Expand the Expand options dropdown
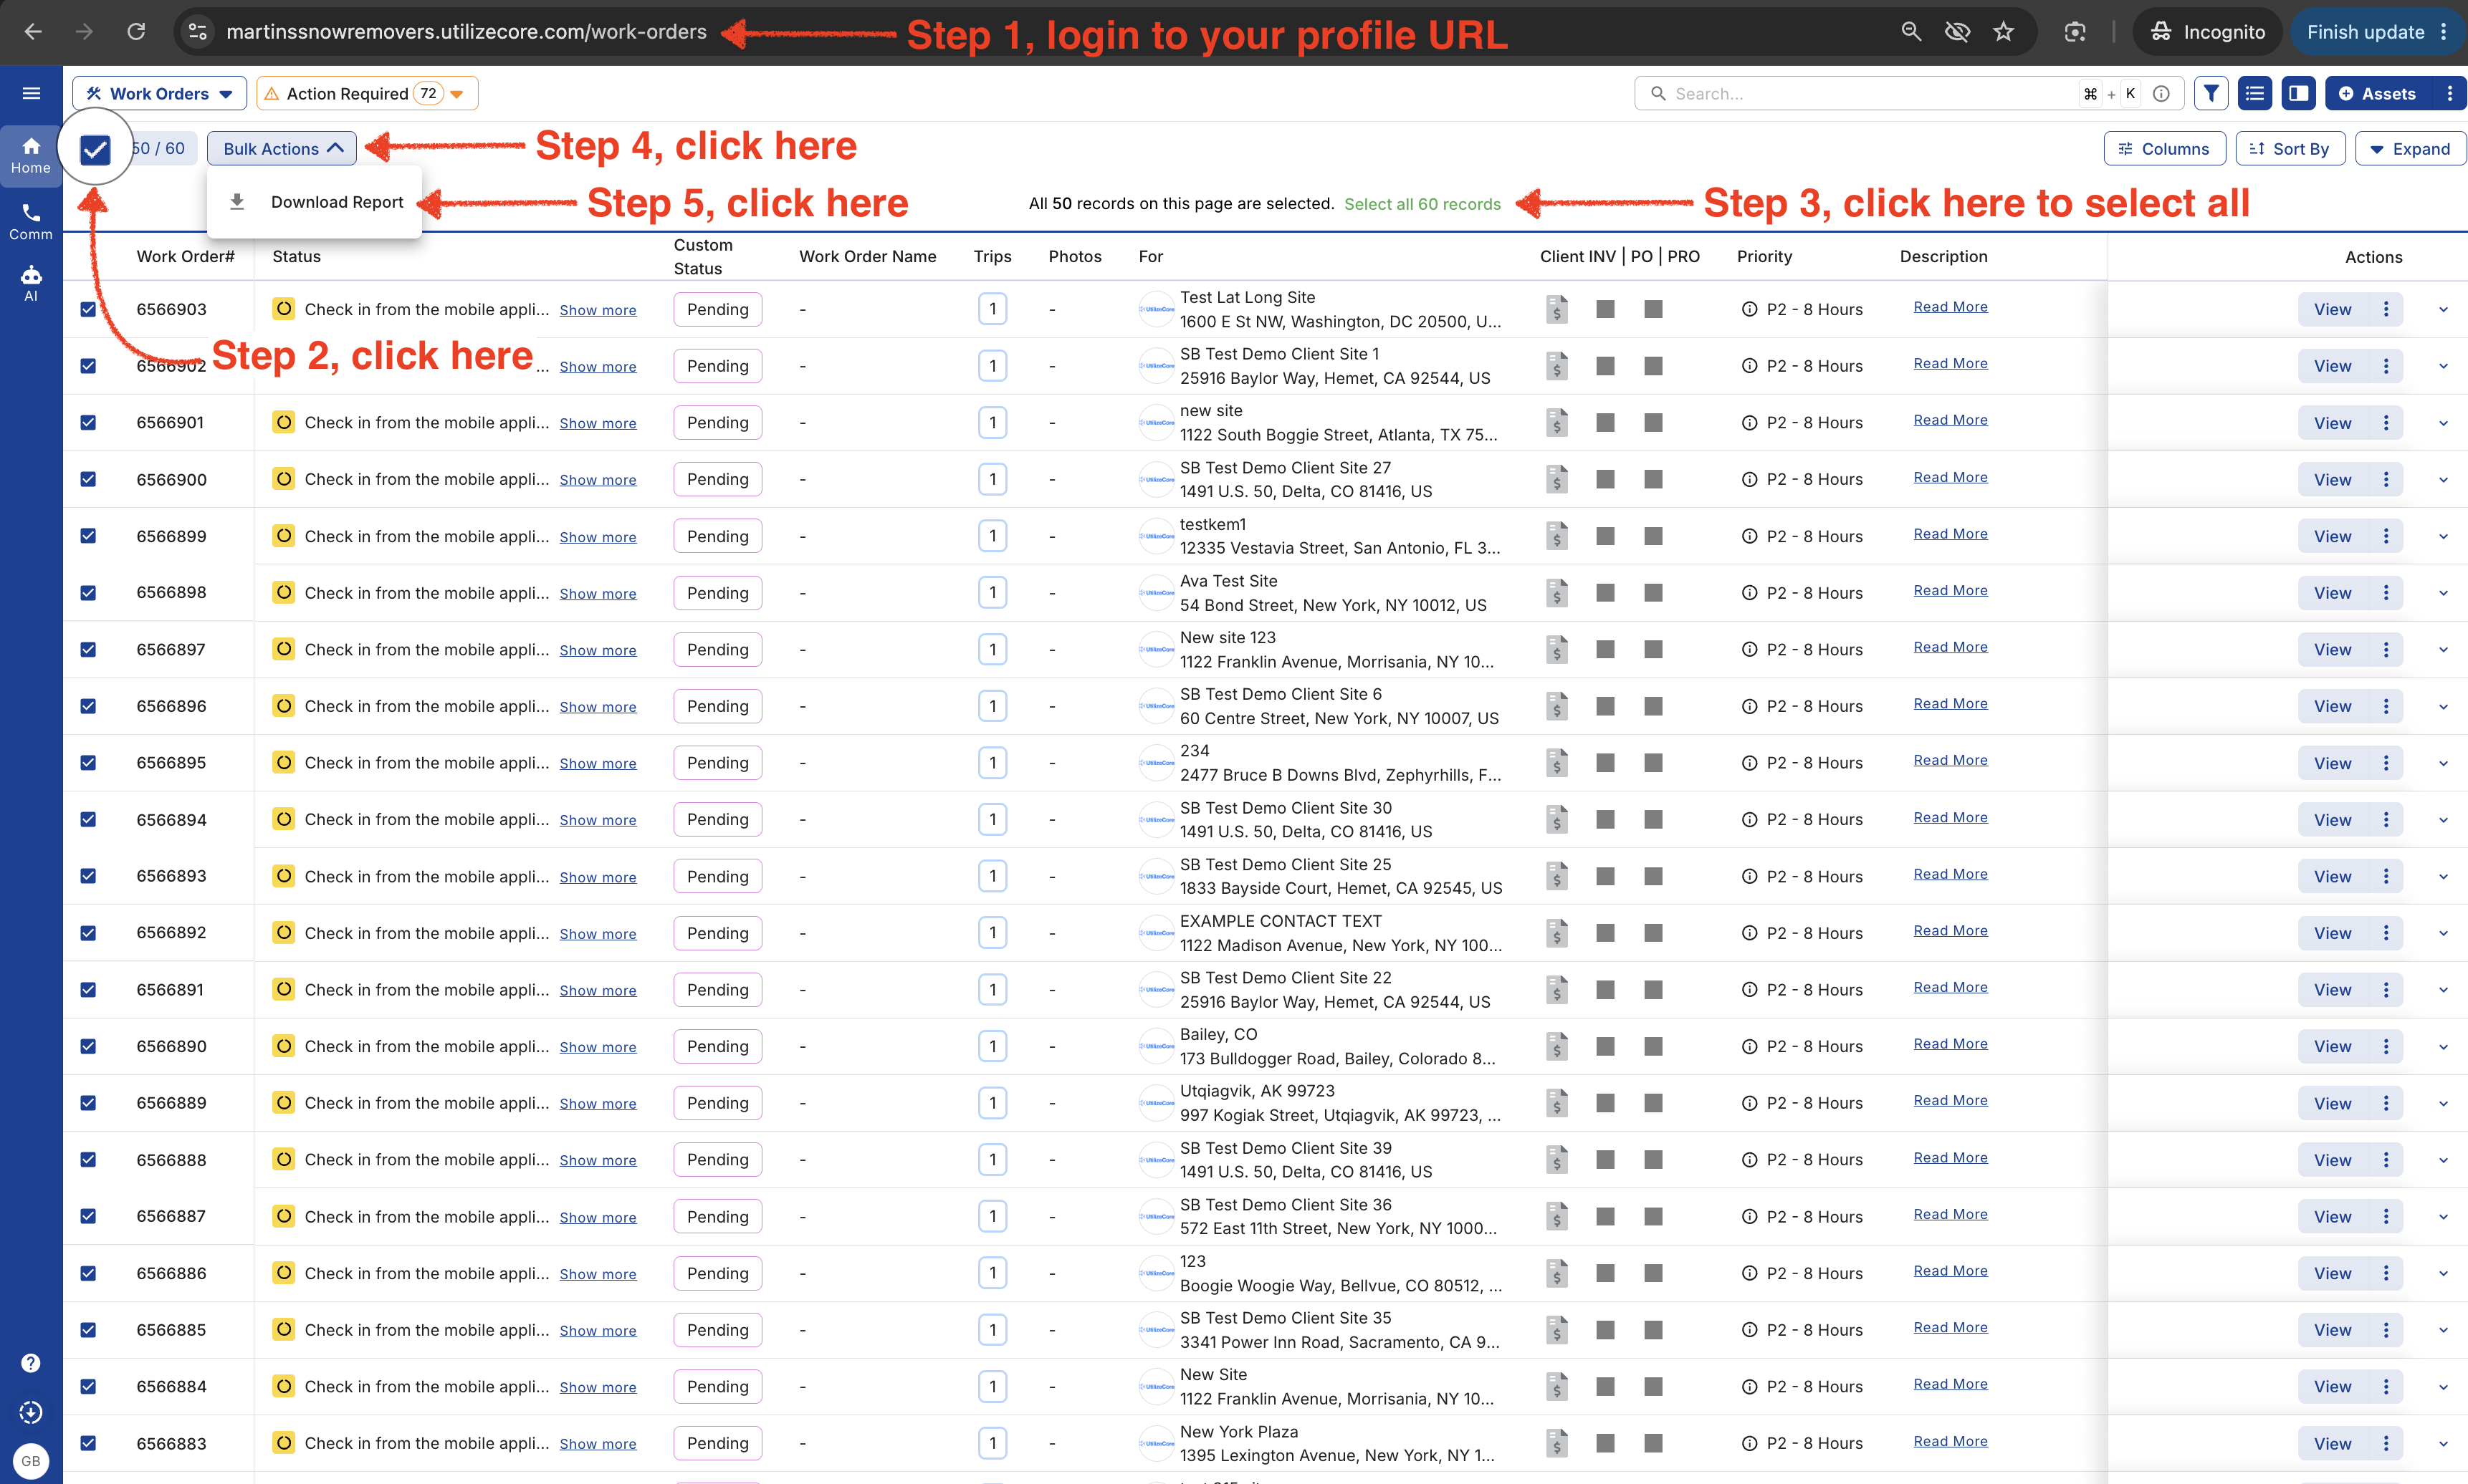The image size is (2468, 1484). [2410, 149]
